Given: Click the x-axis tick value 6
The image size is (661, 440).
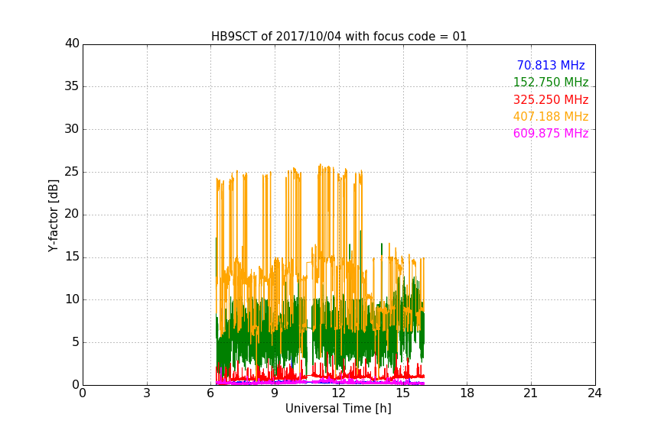Looking at the screenshot, I should [x=210, y=393].
